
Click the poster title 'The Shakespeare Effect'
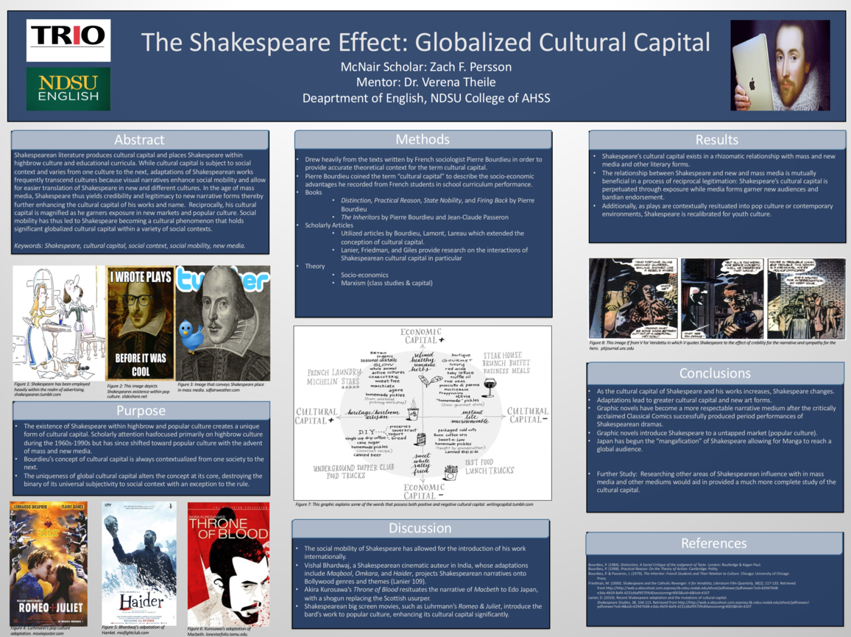click(x=425, y=41)
